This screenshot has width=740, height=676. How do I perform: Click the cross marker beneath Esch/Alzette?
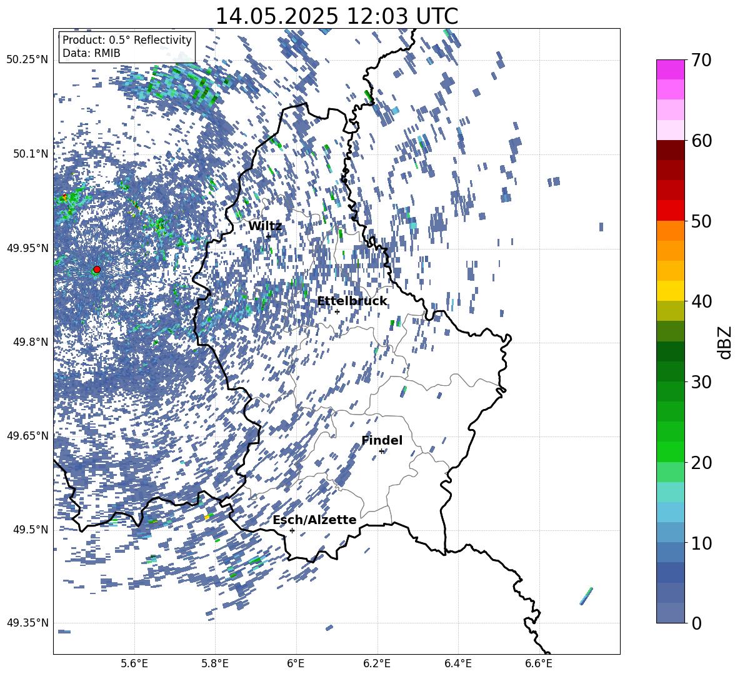coord(292,530)
